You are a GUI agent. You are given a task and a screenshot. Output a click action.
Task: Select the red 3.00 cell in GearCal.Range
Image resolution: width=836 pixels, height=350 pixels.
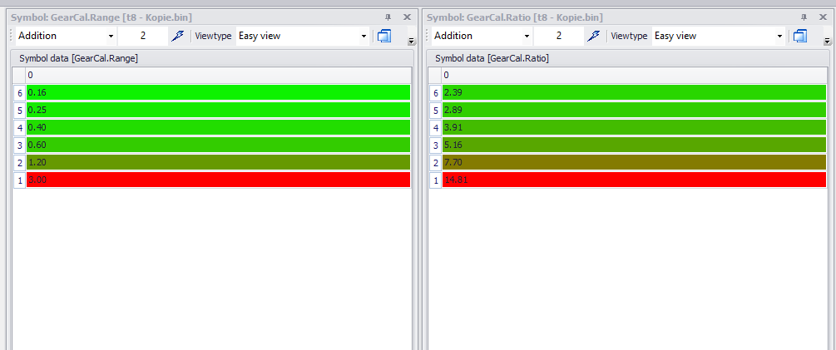tap(219, 180)
